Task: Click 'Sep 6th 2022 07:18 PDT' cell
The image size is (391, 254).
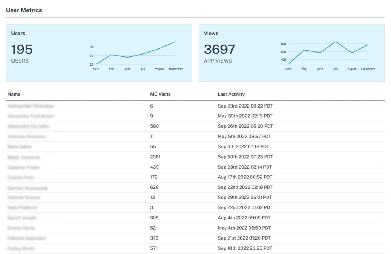Action: 243,147
